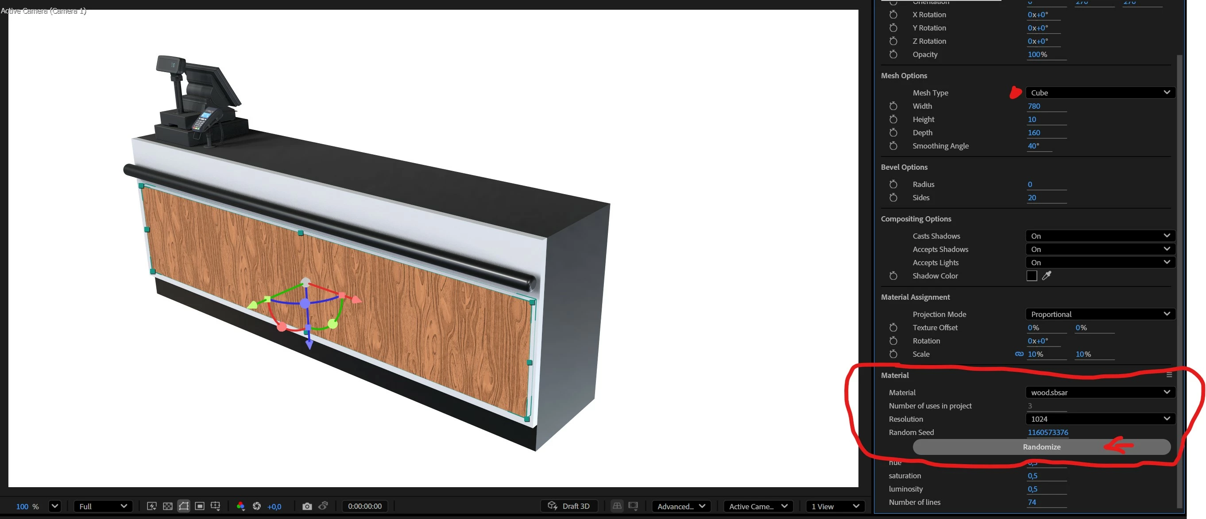Click the Random Seed value field
This screenshot has height=519, width=1206.
point(1048,432)
